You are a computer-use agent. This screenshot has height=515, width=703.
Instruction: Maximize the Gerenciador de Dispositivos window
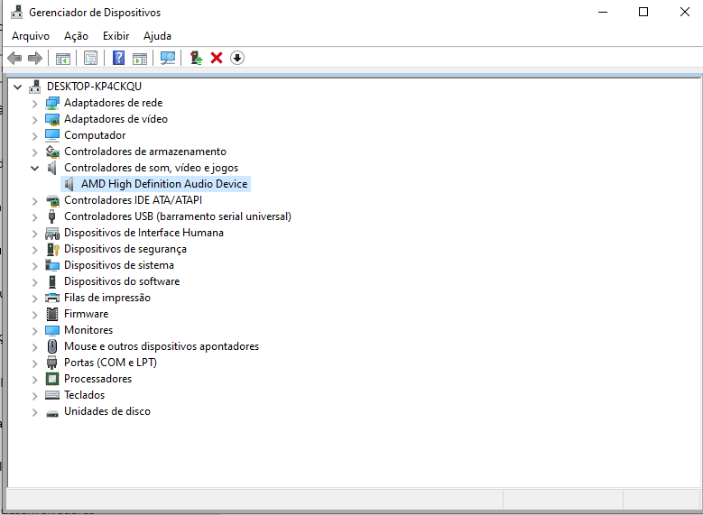click(x=643, y=12)
